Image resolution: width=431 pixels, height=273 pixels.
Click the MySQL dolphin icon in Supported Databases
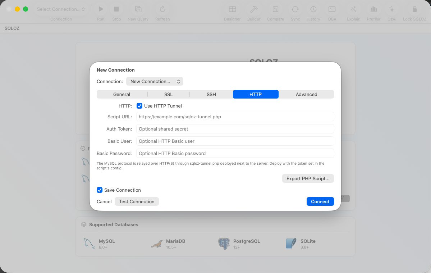(89, 244)
